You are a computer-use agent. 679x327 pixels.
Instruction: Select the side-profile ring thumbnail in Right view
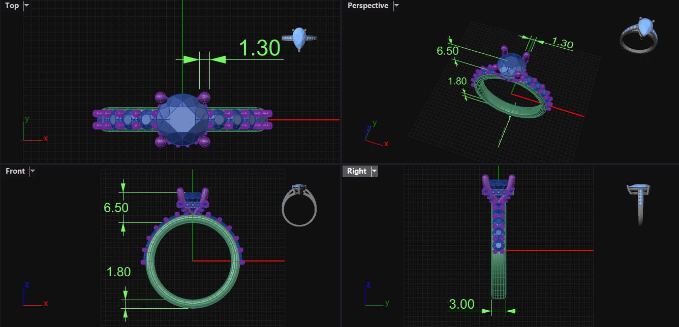(640, 204)
